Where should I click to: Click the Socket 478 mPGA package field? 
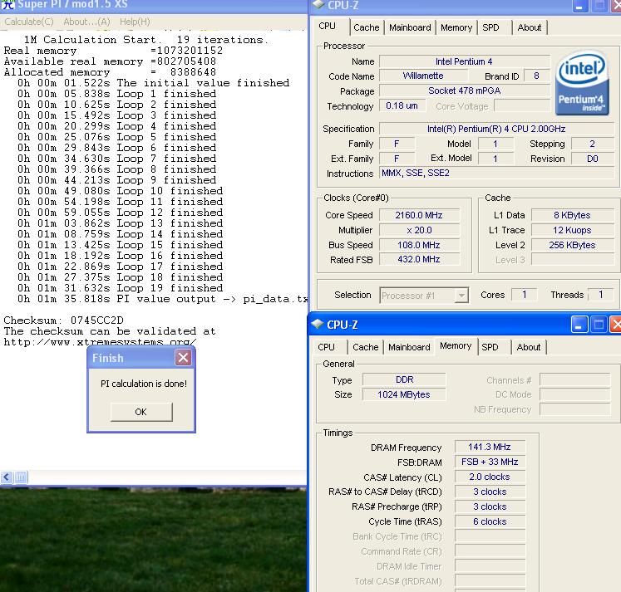click(x=464, y=91)
